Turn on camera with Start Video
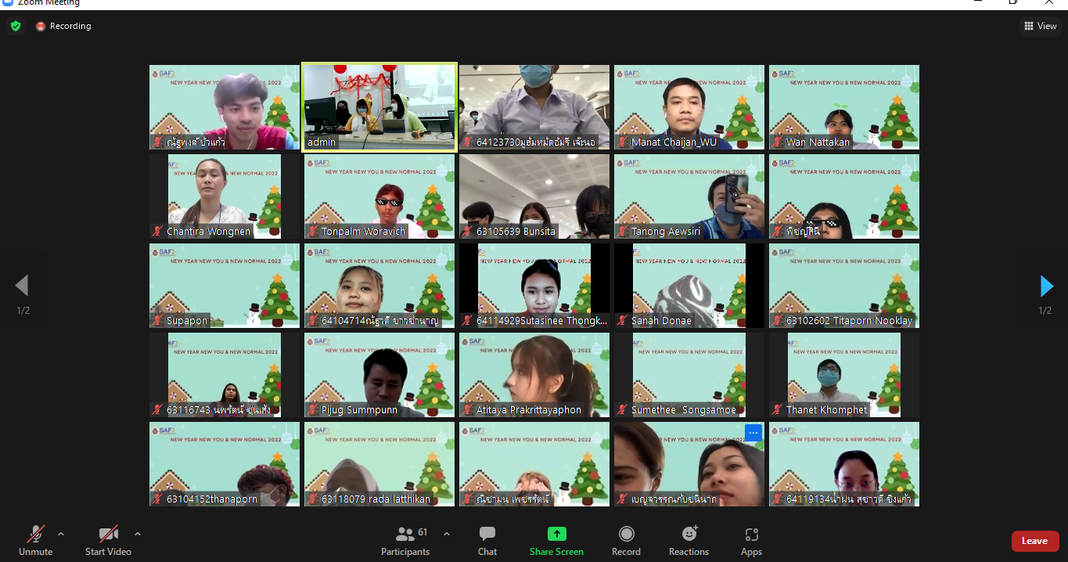 click(x=108, y=540)
